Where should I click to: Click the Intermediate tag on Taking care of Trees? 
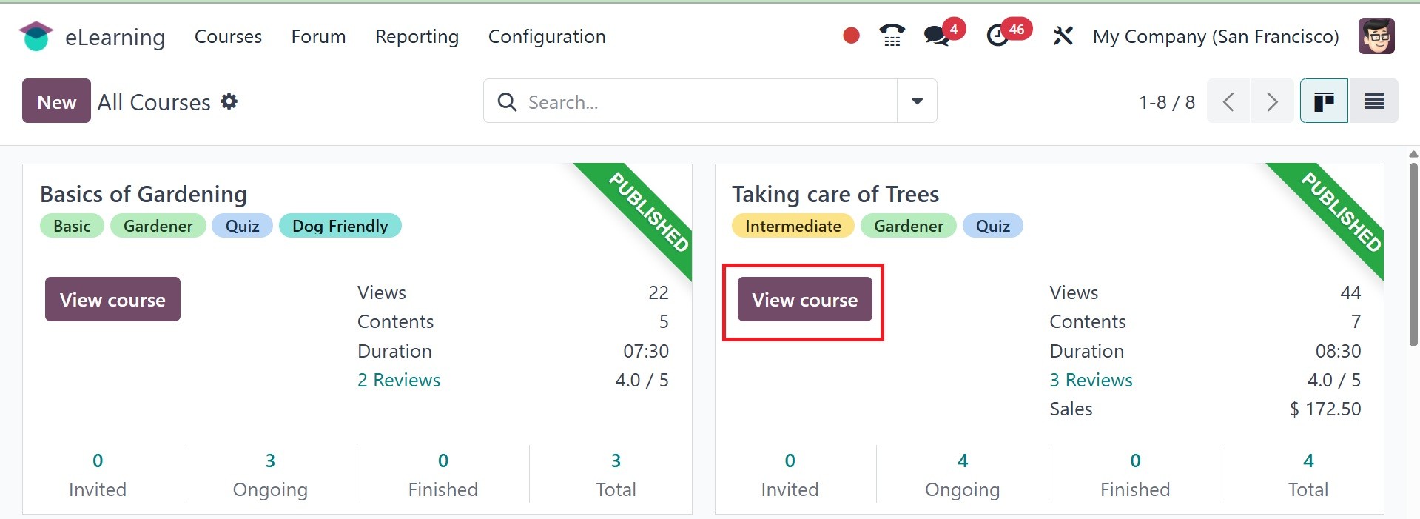pyautogui.click(x=793, y=226)
